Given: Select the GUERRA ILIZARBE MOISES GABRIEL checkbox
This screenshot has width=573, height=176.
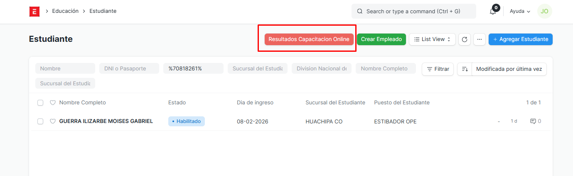Looking at the screenshot, I should pyautogui.click(x=40, y=121).
